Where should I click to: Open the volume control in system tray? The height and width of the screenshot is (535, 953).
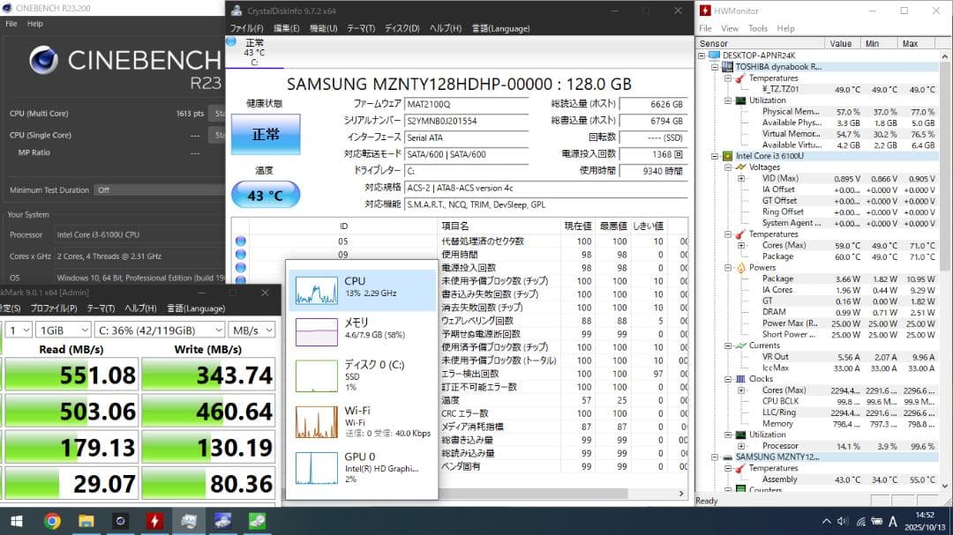coord(843,521)
